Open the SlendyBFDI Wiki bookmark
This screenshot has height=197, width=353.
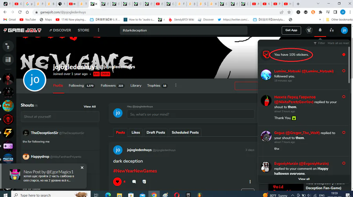coord(181,20)
